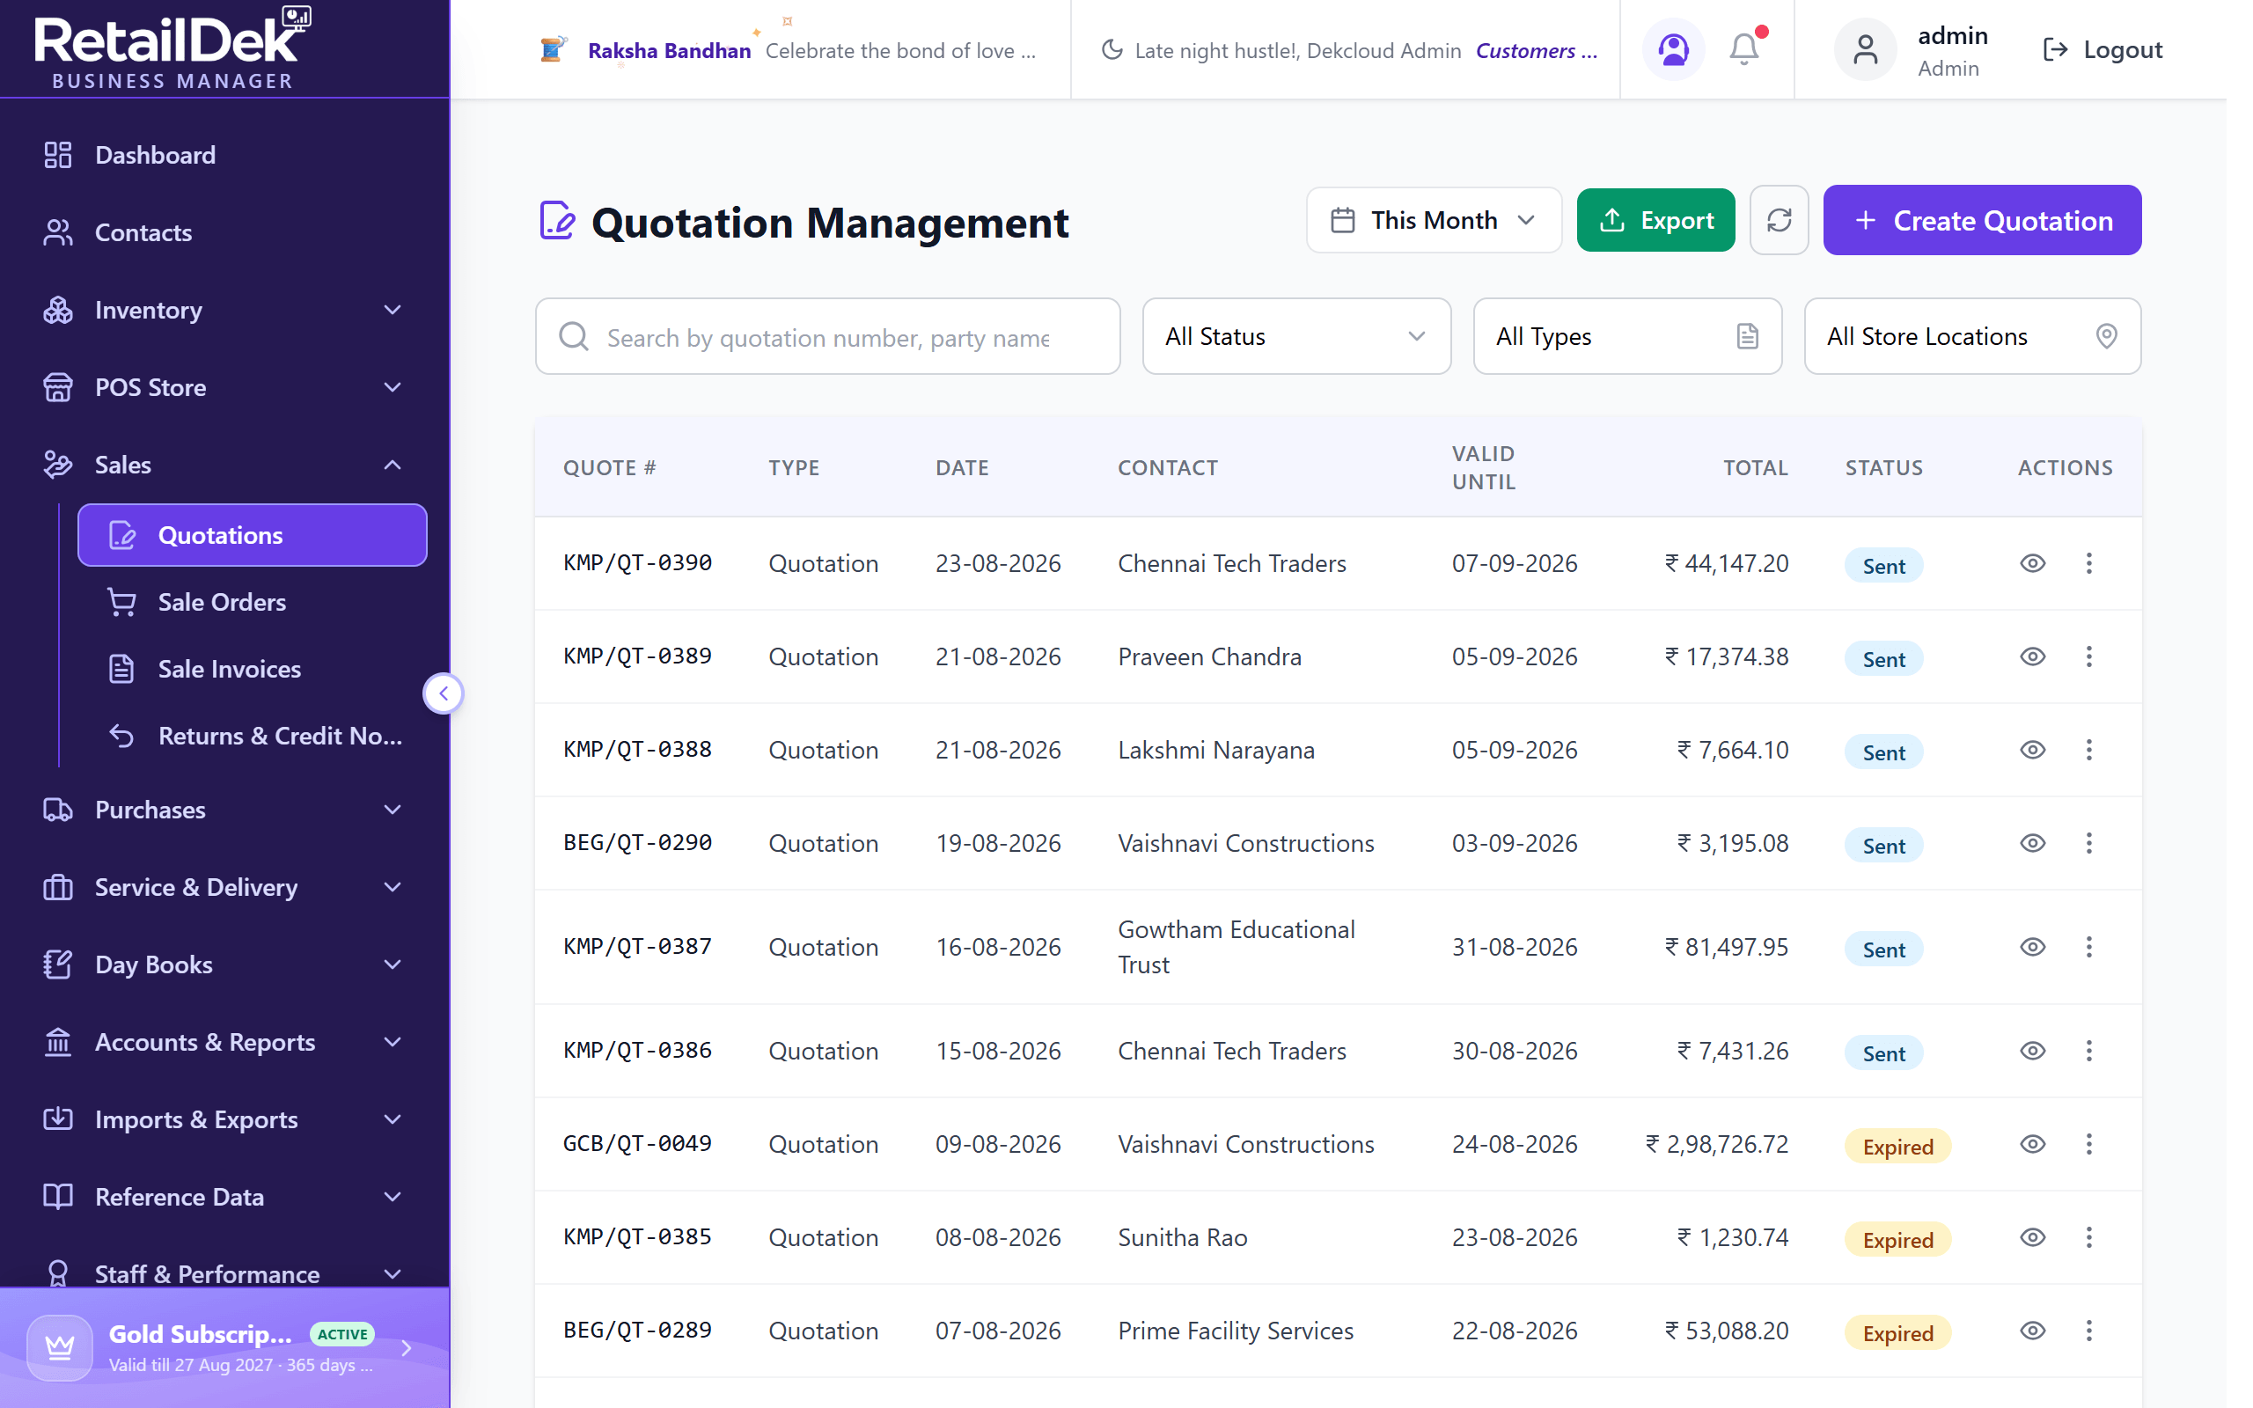Click the refresh icon next to Export

click(1778, 220)
